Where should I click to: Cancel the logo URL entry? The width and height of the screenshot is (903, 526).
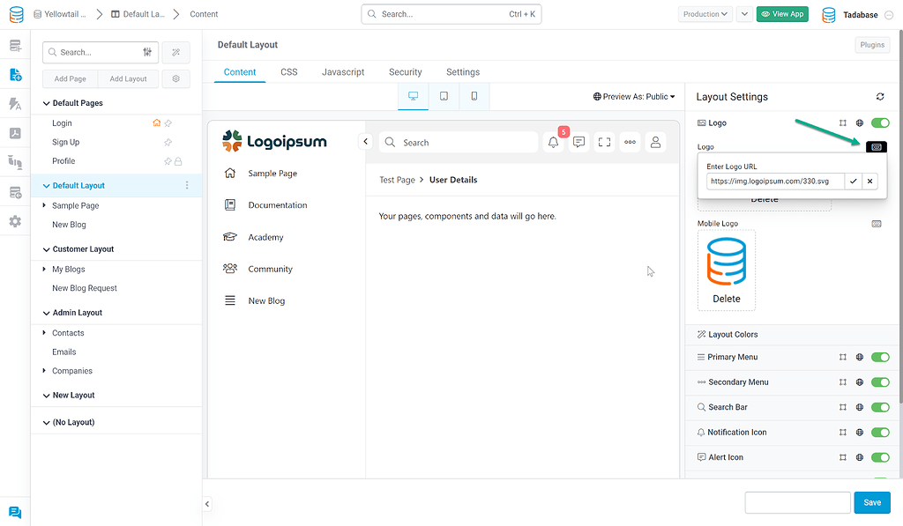[x=870, y=182]
